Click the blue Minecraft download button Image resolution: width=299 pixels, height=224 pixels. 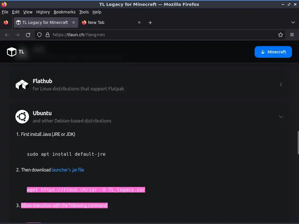(273, 52)
